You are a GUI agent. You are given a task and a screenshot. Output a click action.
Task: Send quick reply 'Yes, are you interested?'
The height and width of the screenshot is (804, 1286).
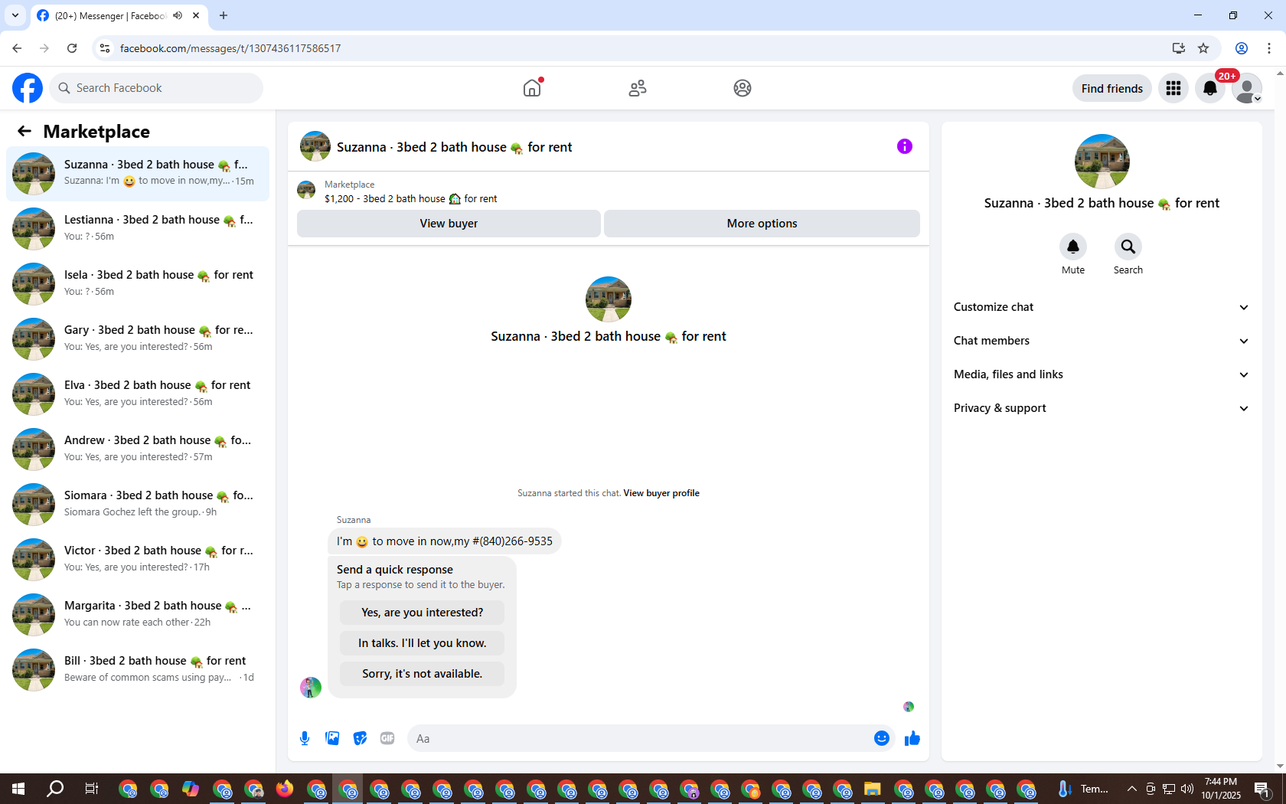(x=422, y=613)
